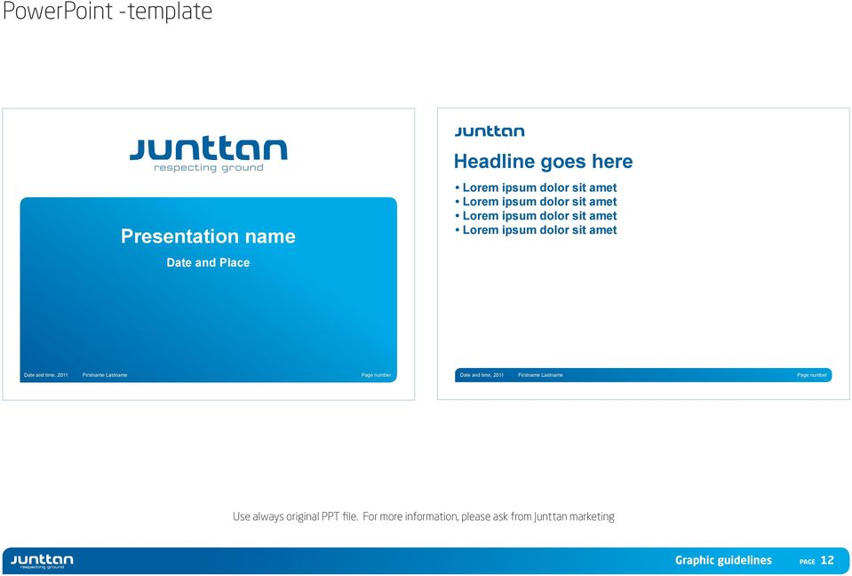Click the 'PAGE 12' number in bottom banner
Image resolution: width=852 pixels, height=576 pixels.
point(816,561)
